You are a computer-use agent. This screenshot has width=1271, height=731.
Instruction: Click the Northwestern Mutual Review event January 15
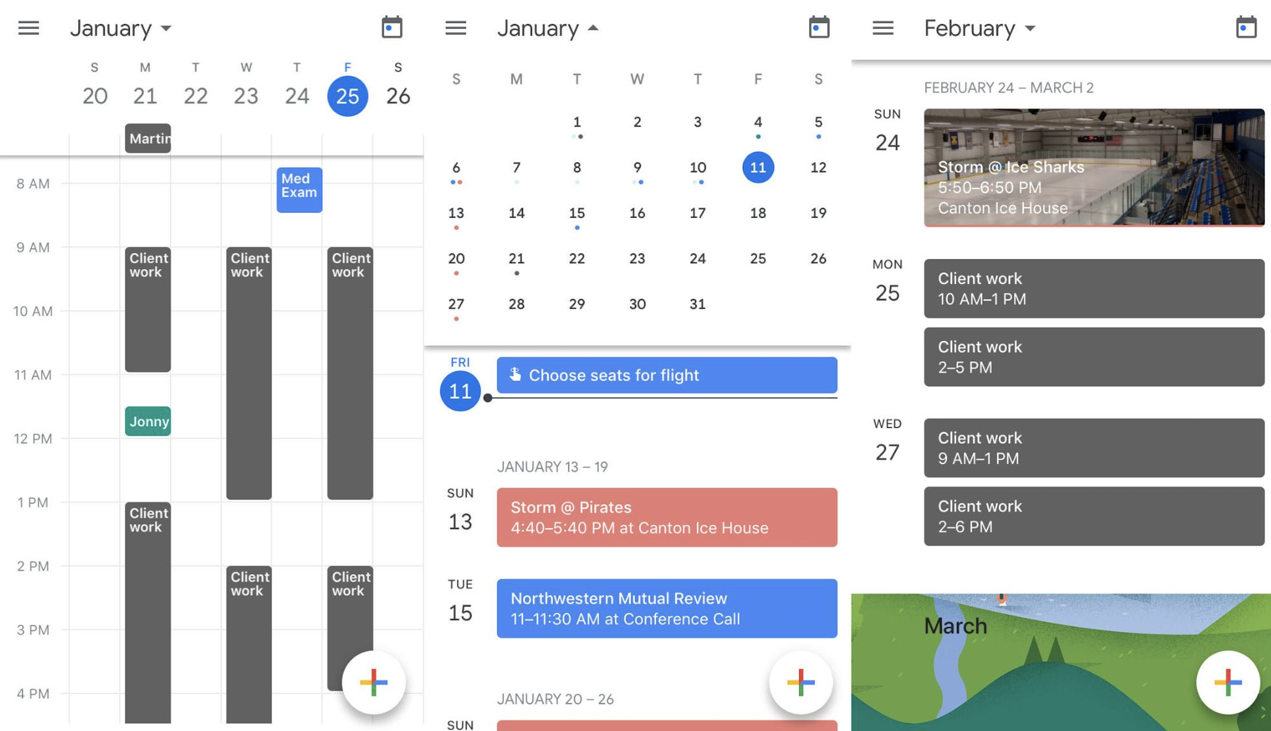(x=667, y=608)
